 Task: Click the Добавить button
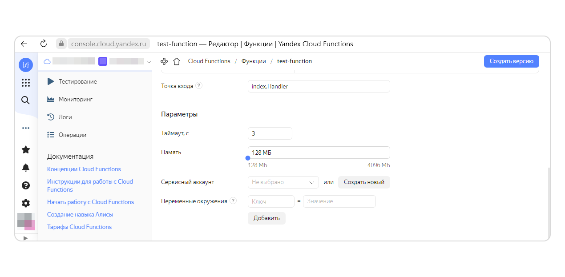(266, 218)
